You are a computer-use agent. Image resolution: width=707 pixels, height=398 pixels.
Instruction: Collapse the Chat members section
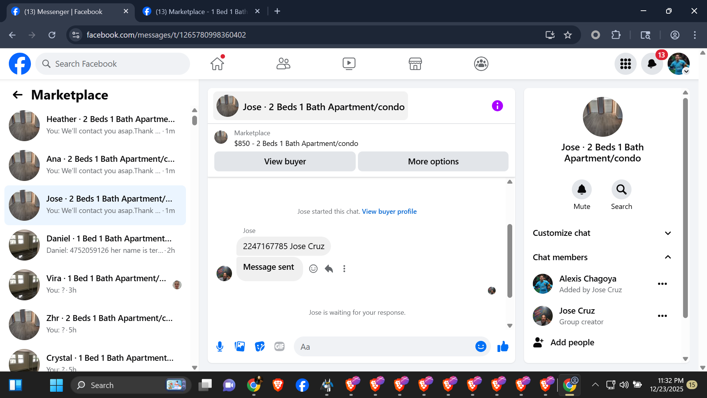pos(668,257)
